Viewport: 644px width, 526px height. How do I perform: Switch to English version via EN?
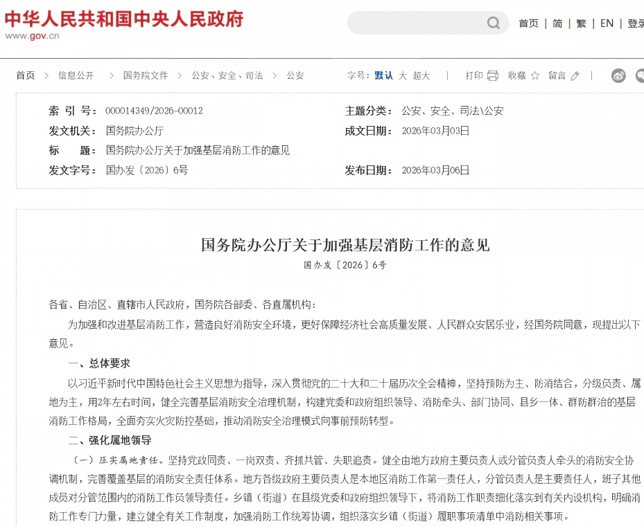click(x=607, y=24)
